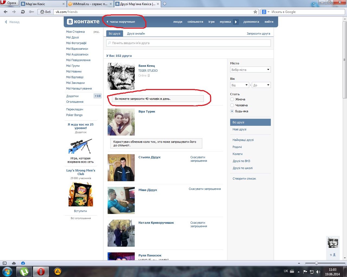Open 'ігри' in the VK header menu
This screenshot has width=347, height=277.
(211, 22)
